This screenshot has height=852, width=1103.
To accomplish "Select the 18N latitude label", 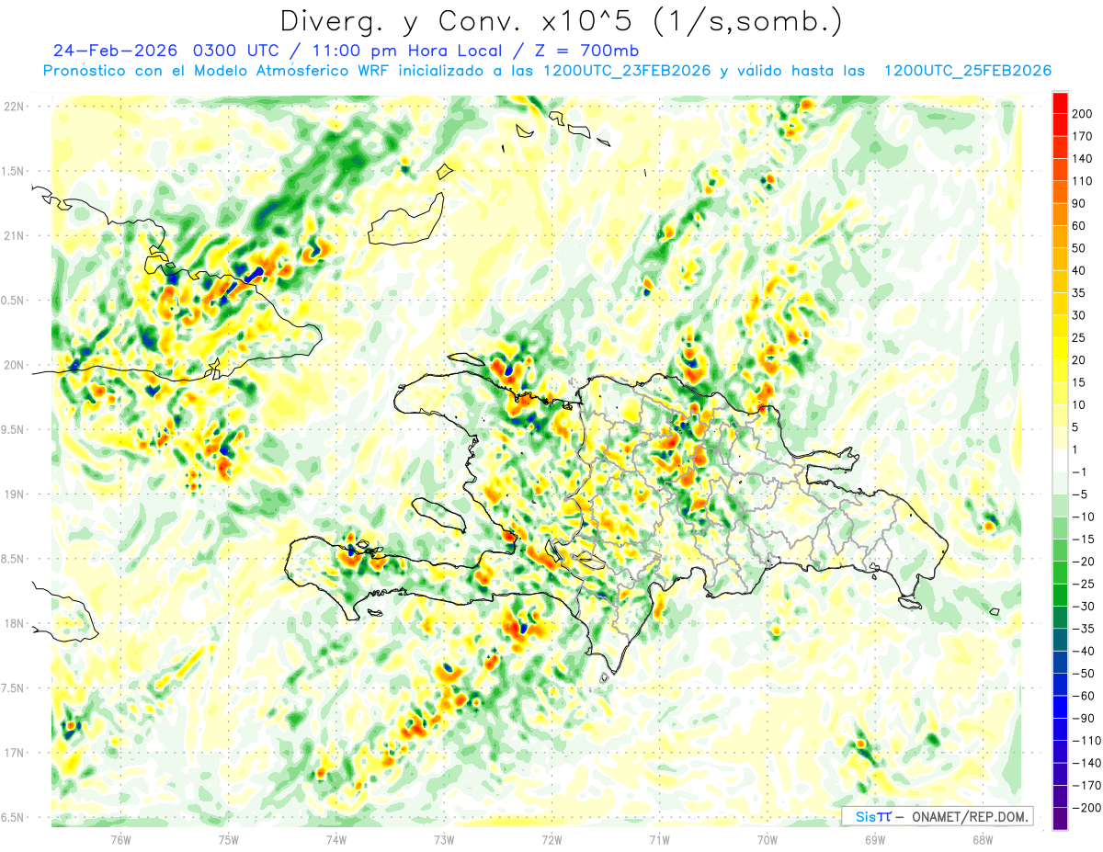I will coord(13,623).
